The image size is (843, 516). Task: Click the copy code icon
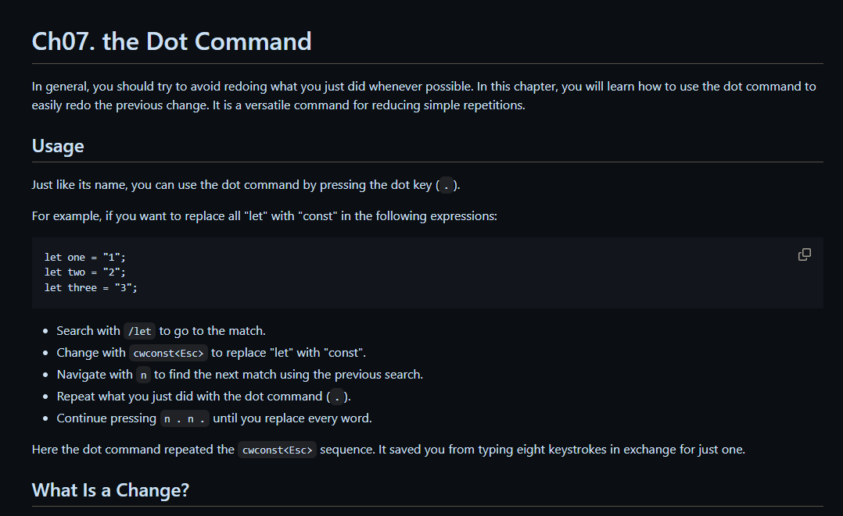tap(804, 254)
